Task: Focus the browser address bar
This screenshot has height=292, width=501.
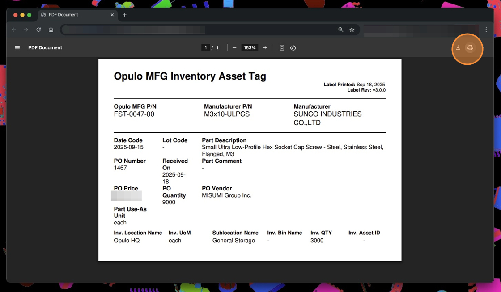Action: click(x=197, y=30)
